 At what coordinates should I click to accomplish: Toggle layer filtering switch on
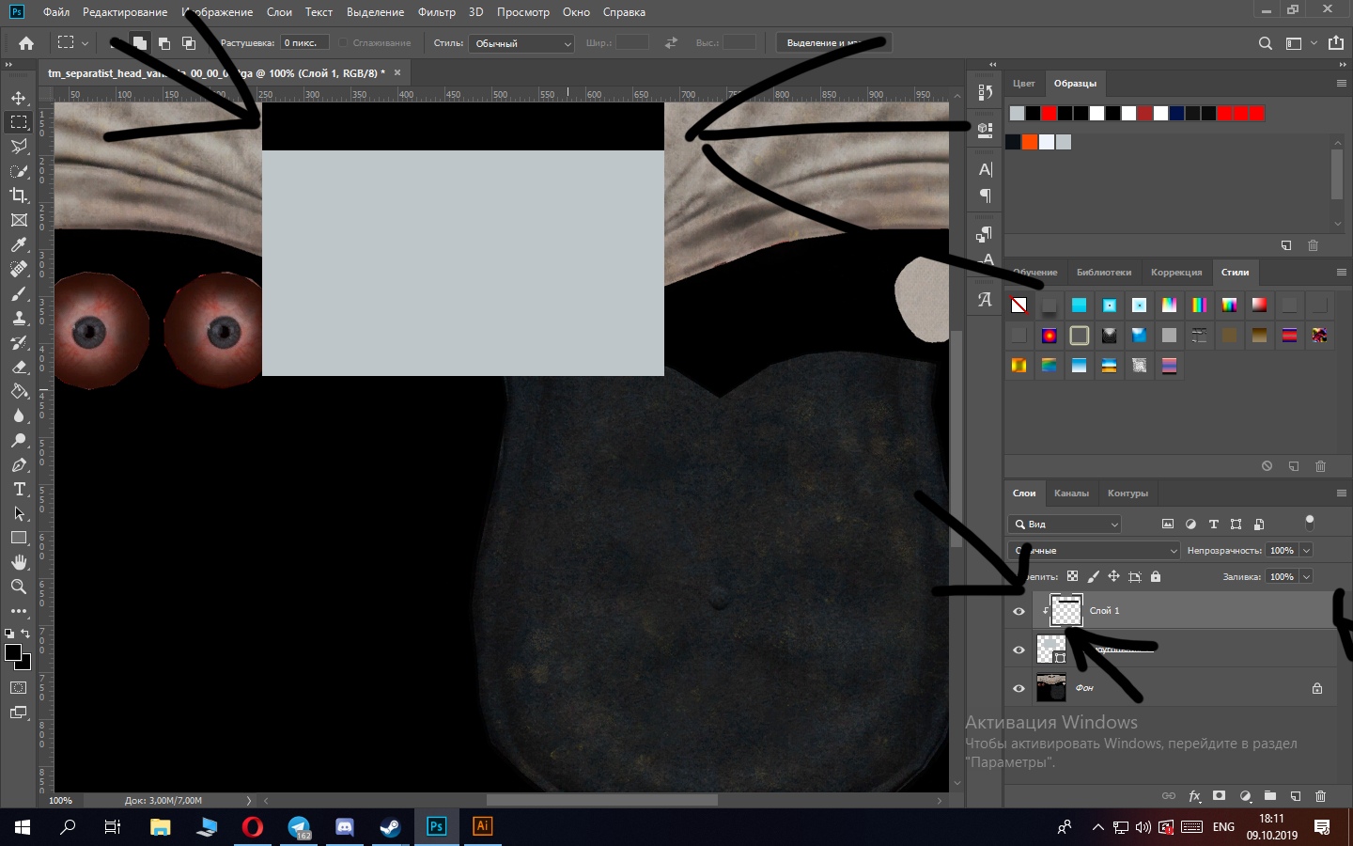[x=1310, y=522]
